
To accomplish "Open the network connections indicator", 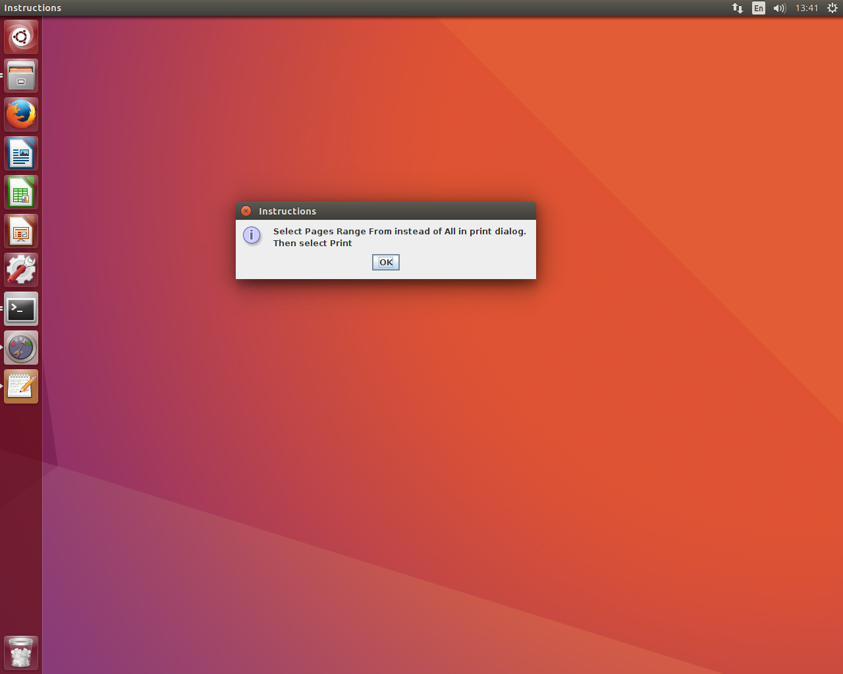I will coord(738,8).
